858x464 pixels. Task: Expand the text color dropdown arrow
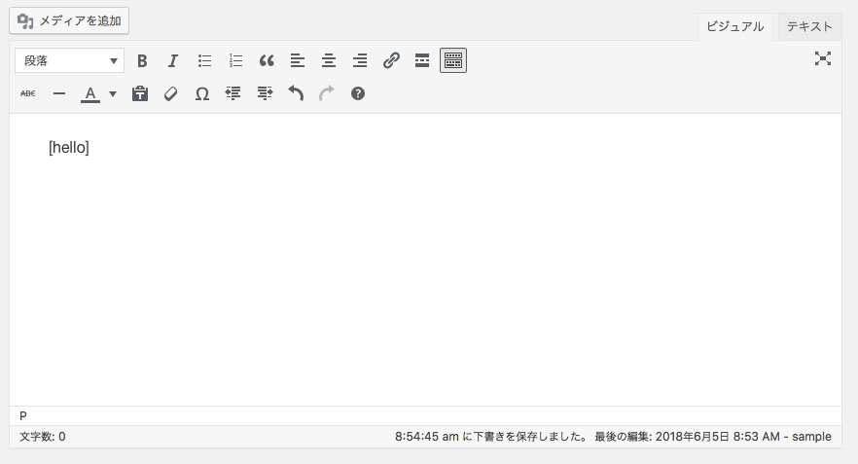coord(113,93)
